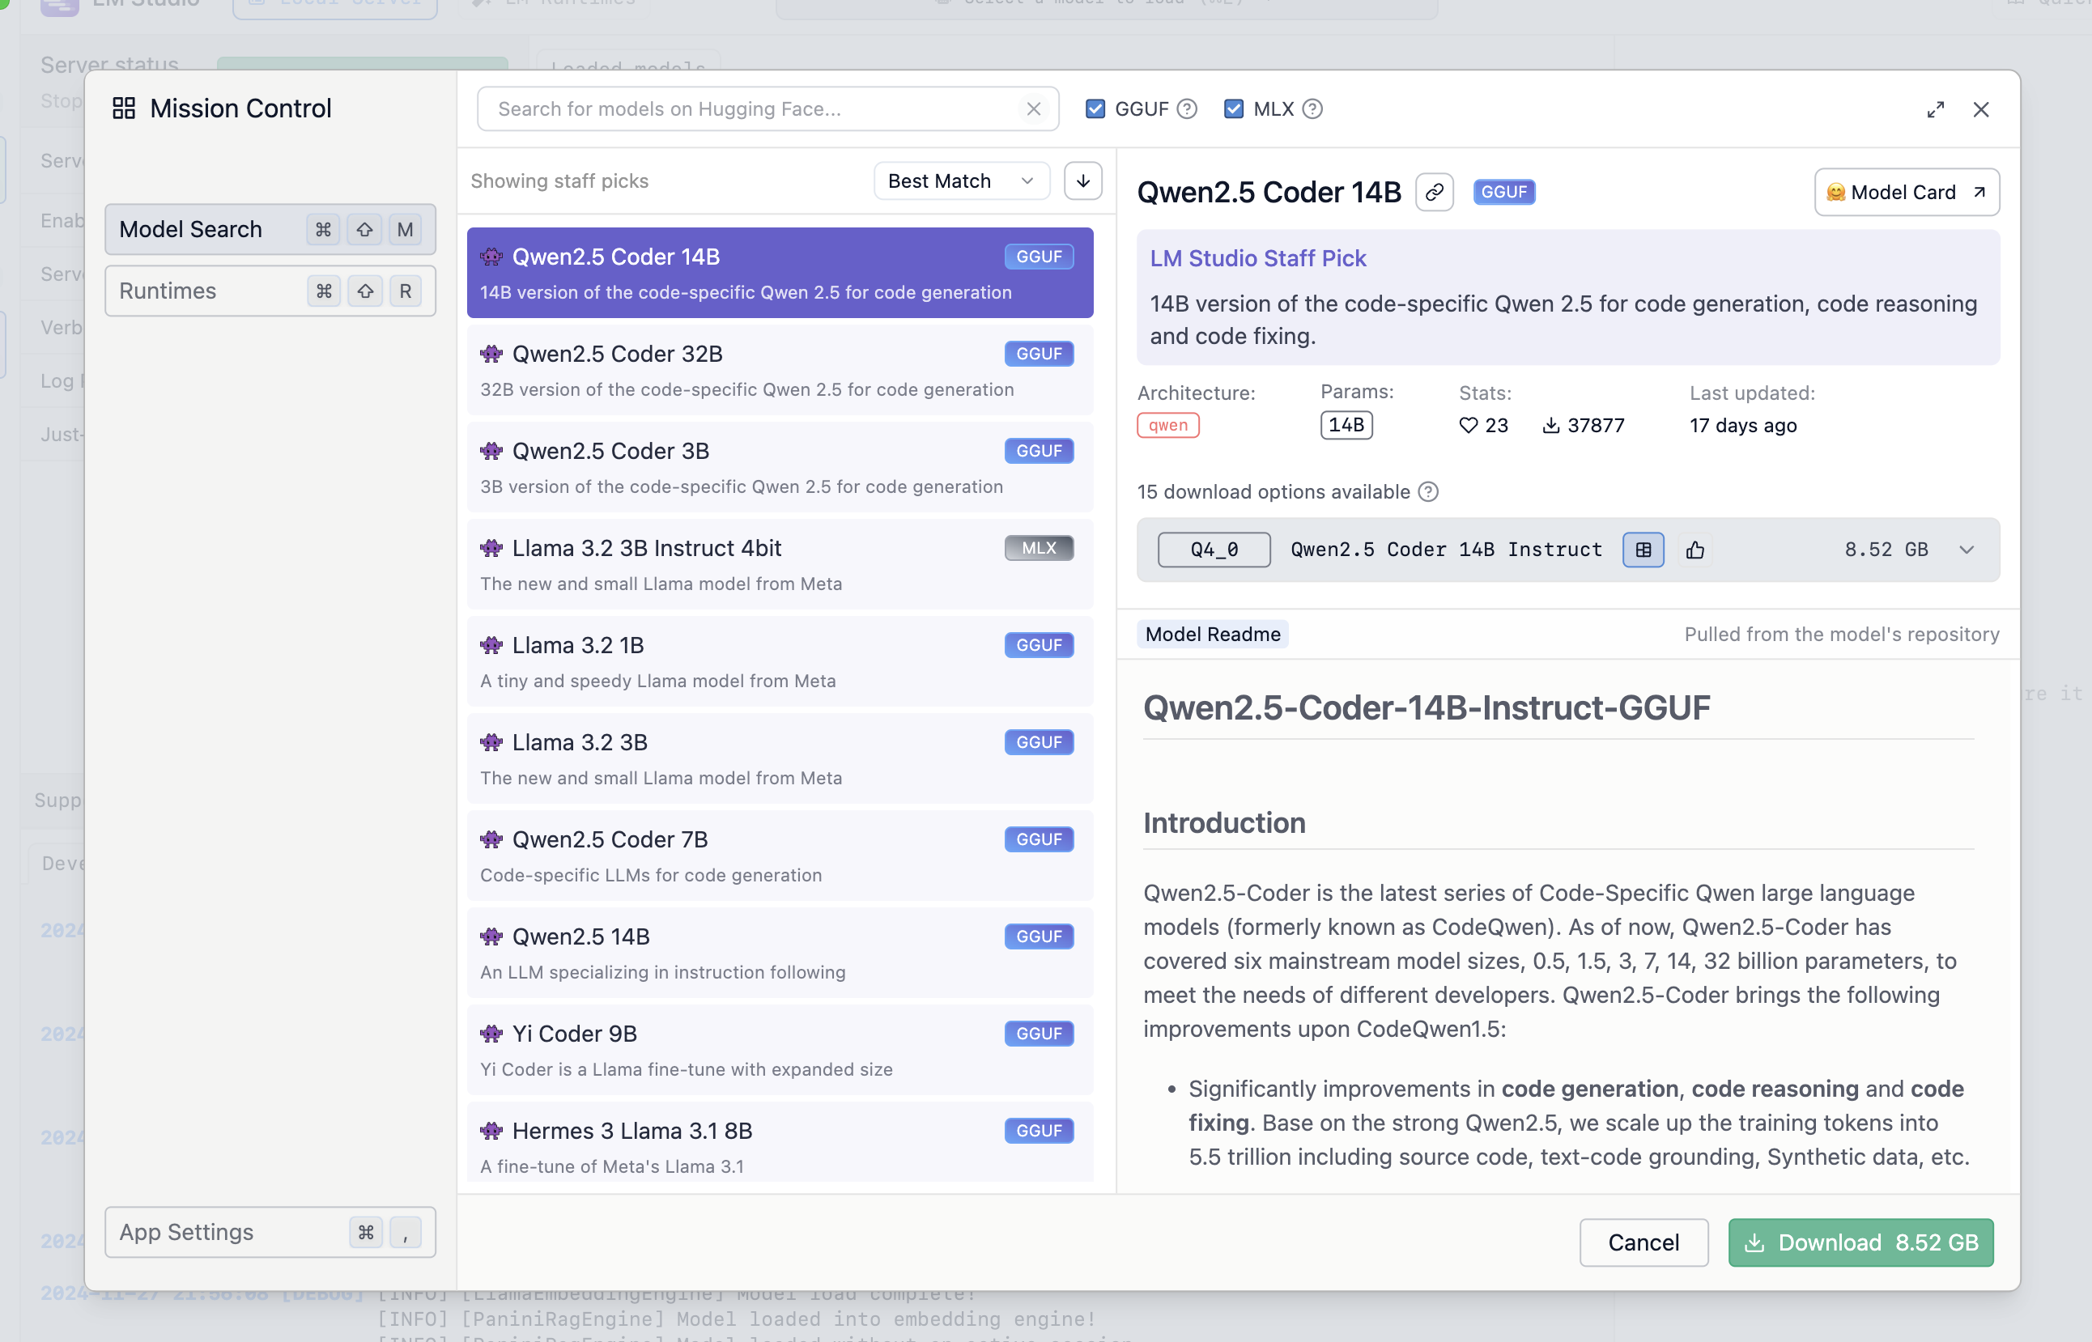
Task: Close the Mission Control dialog
Action: click(1981, 110)
